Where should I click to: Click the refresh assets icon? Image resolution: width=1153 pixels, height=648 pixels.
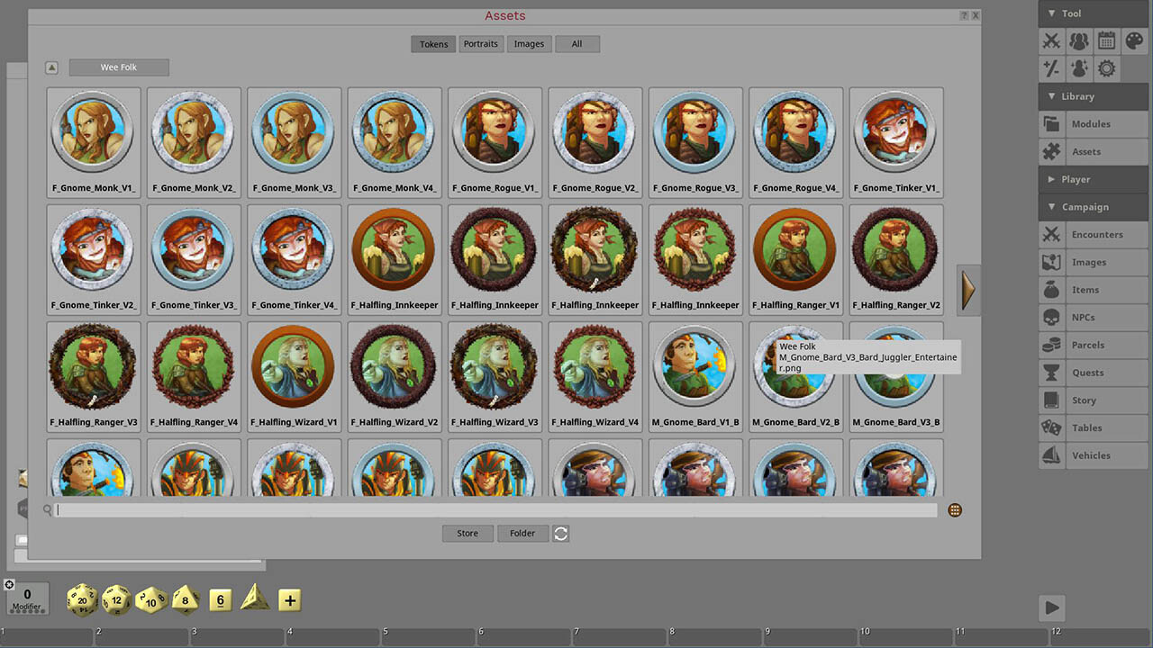[x=561, y=534]
